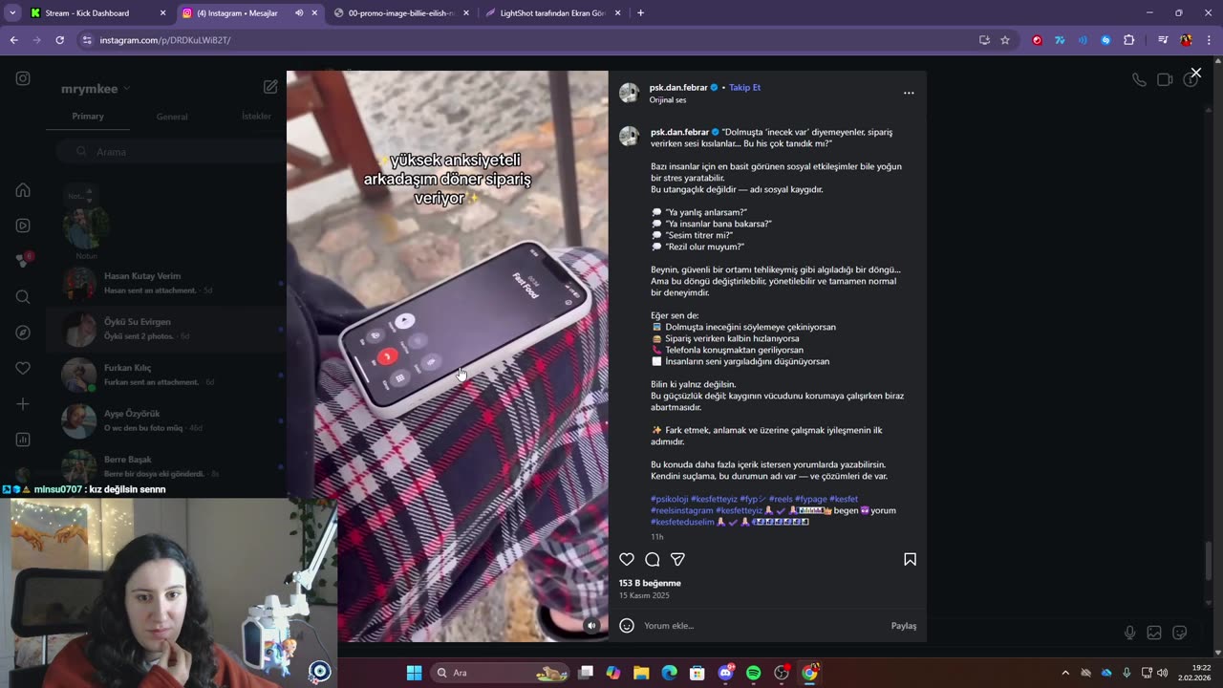Open File Explorer from the taskbar
The width and height of the screenshot is (1223, 688).
pos(641,673)
